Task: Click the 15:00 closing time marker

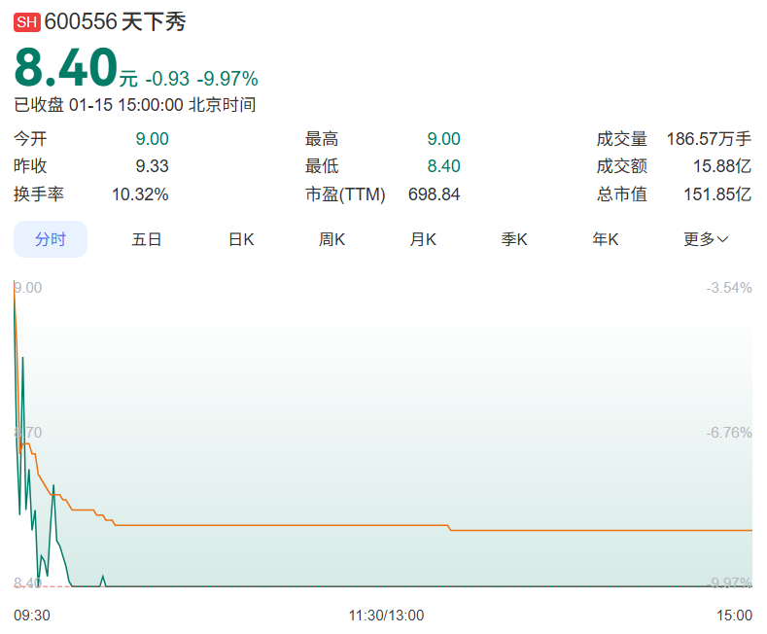Action: 734,616
